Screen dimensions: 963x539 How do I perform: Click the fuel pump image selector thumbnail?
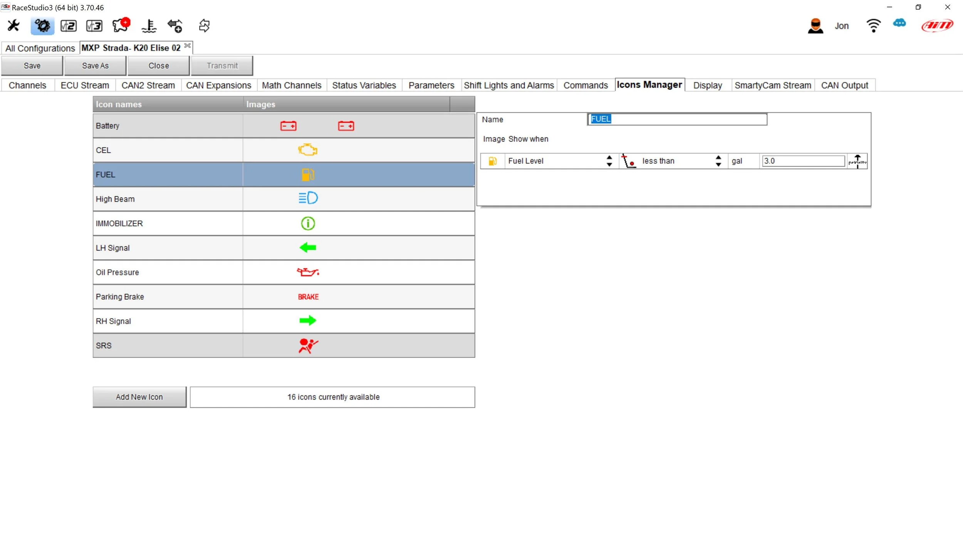[492, 161]
